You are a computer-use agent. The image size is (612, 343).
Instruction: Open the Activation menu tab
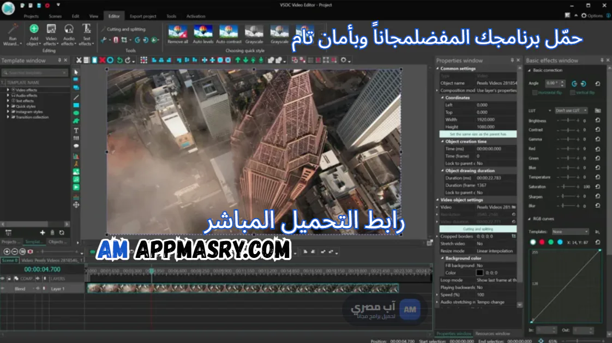pos(195,16)
